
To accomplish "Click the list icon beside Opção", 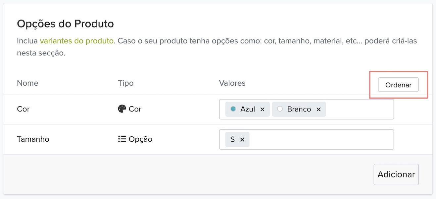I will pyautogui.click(x=122, y=139).
